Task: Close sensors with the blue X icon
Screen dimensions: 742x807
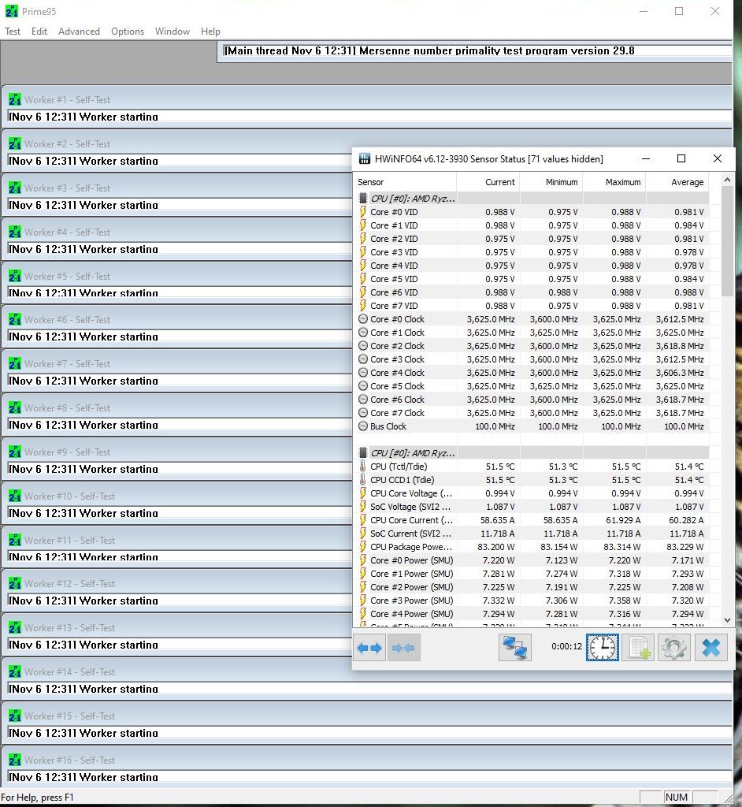Action: [x=710, y=648]
